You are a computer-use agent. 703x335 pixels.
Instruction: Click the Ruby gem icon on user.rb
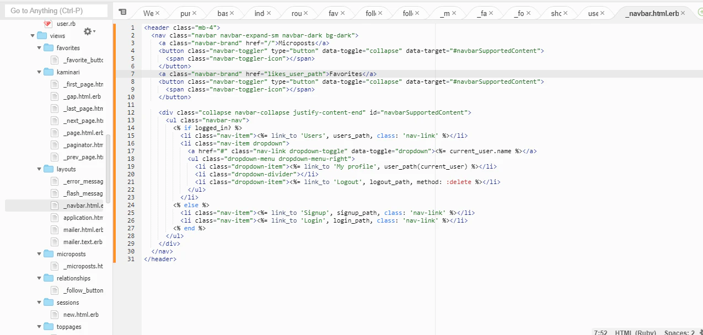(x=48, y=23)
